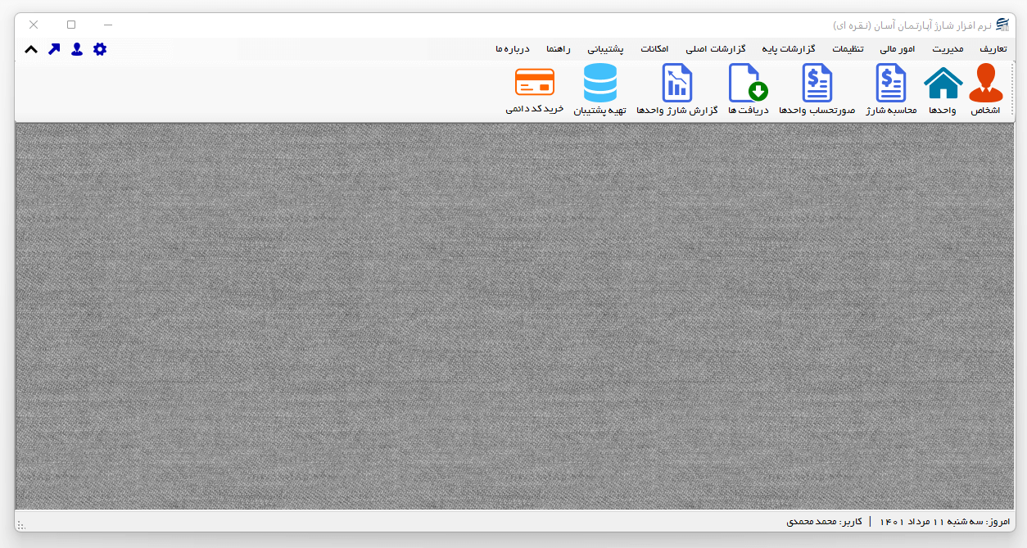
Task: Close the application window
Action: [34, 25]
